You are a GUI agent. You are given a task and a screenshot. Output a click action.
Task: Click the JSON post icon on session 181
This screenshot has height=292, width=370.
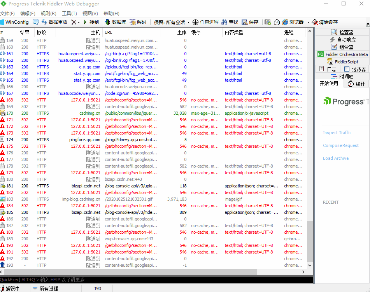[x=2, y=185]
